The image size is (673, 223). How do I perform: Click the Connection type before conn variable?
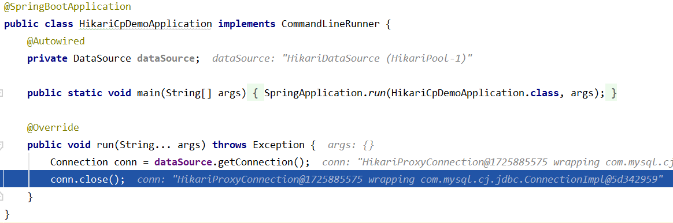tap(79, 162)
